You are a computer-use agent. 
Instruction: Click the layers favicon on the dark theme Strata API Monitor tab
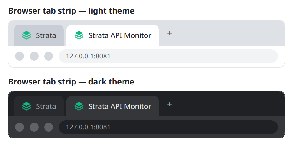point(79,106)
